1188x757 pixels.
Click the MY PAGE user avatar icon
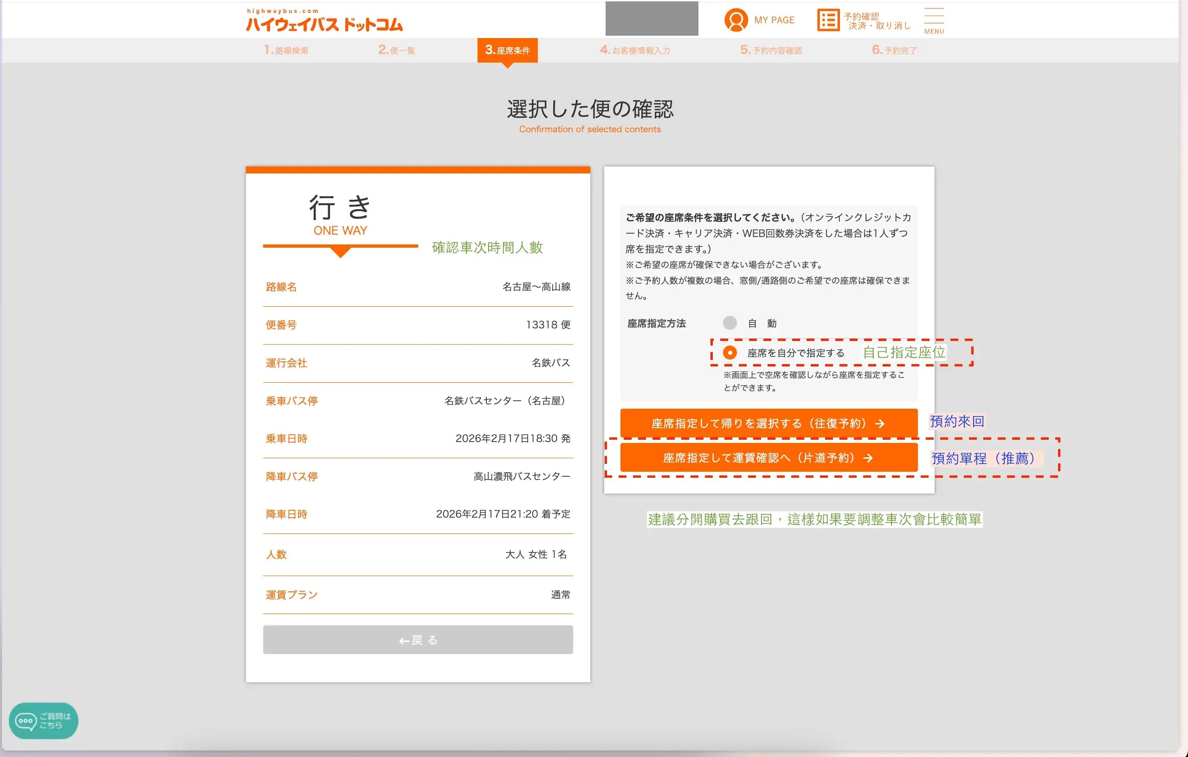(736, 20)
